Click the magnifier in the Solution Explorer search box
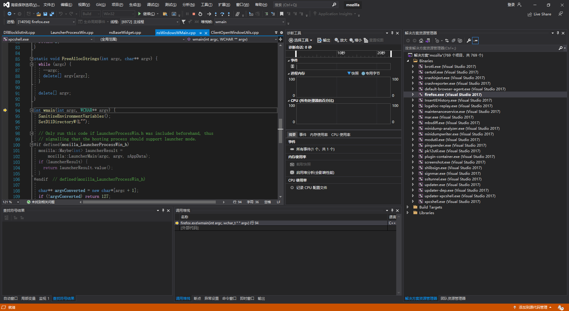The image size is (569, 311). pyautogui.click(x=560, y=48)
